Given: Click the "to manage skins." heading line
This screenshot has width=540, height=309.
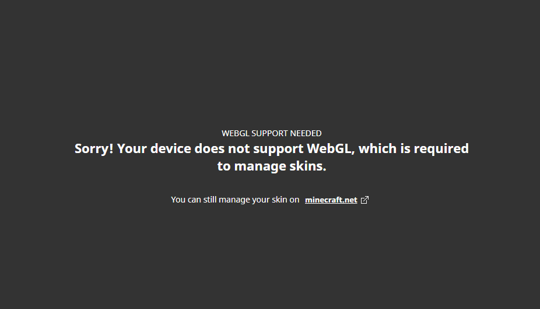Looking at the screenshot, I should [271, 166].
